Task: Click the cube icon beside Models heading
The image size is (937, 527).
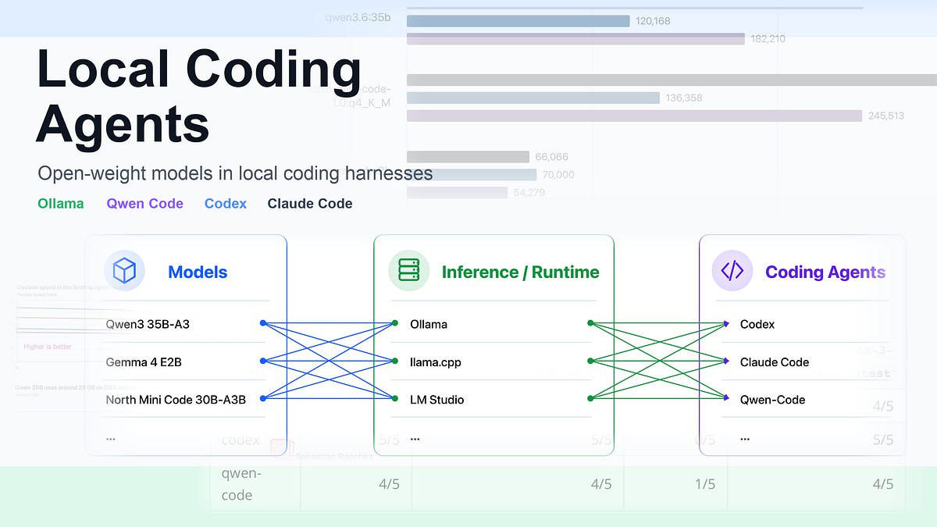Action: 124,271
